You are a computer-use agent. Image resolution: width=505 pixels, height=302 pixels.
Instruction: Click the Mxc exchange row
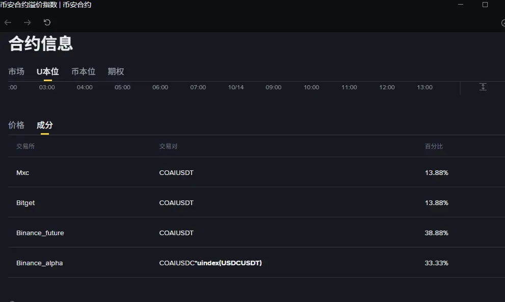coord(22,172)
